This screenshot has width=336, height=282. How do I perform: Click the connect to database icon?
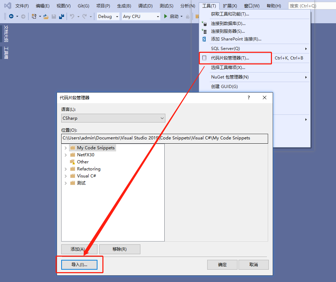(204, 24)
